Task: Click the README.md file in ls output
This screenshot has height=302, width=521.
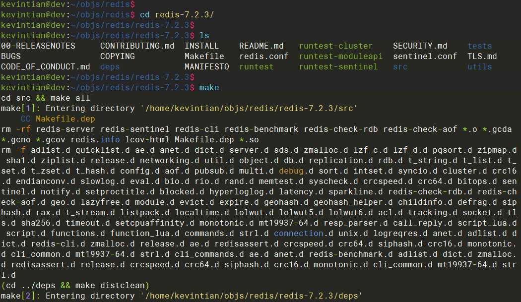Action: click(x=261, y=46)
